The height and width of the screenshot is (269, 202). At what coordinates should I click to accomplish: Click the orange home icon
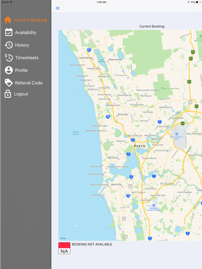[8, 20]
